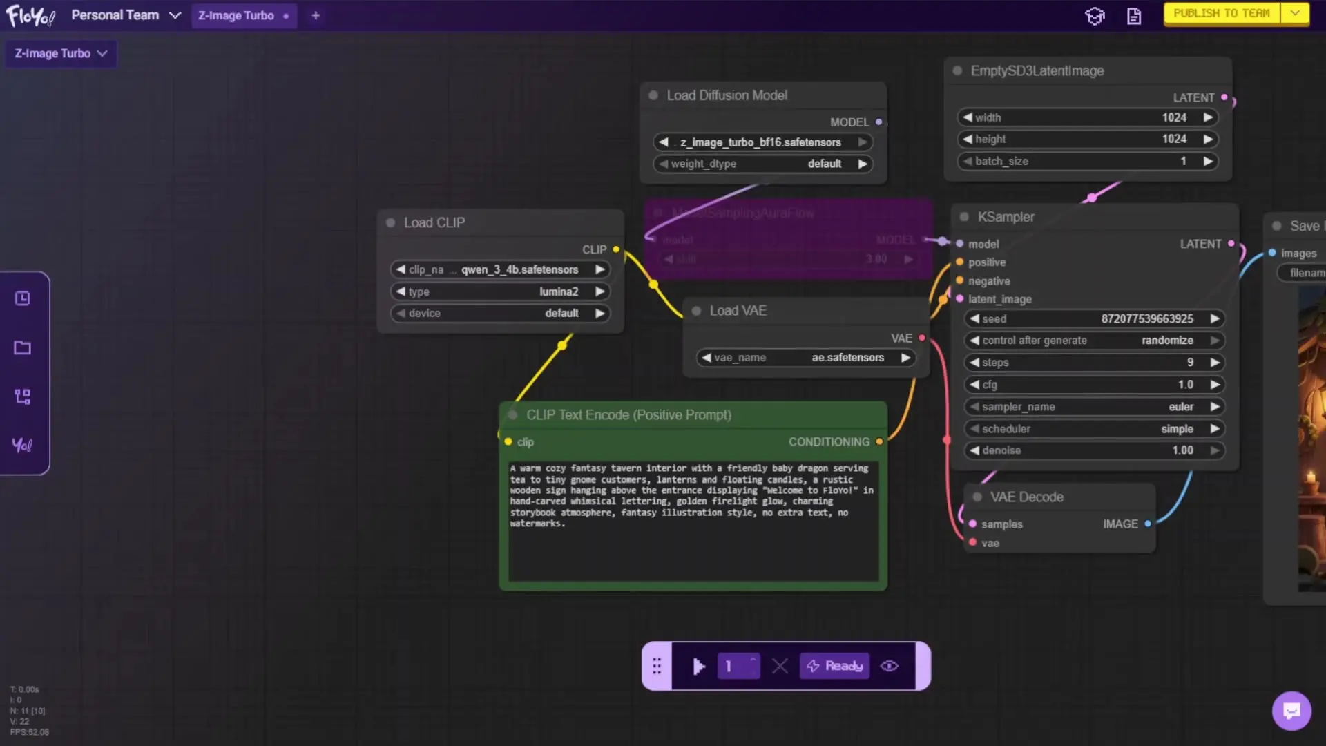
Task: Change the vae_name ae.safetensors selector
Action: (x=805, y=358)
